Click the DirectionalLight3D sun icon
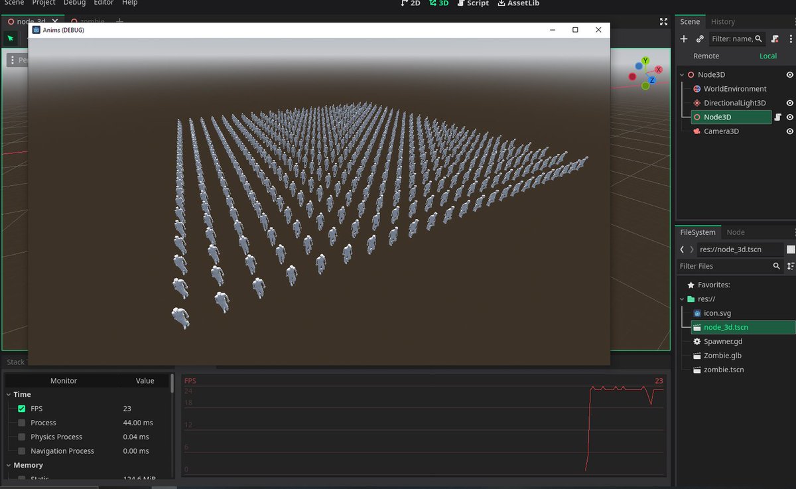Screen dimensions: 796x489 [696, 103]
